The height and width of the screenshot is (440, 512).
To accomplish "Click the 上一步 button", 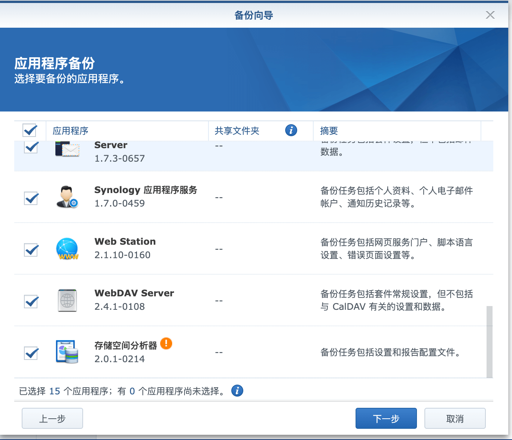I will coord(52,418).
